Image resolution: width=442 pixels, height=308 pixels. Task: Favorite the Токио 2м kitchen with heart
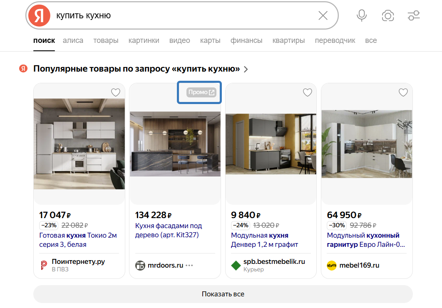(116, 92)
